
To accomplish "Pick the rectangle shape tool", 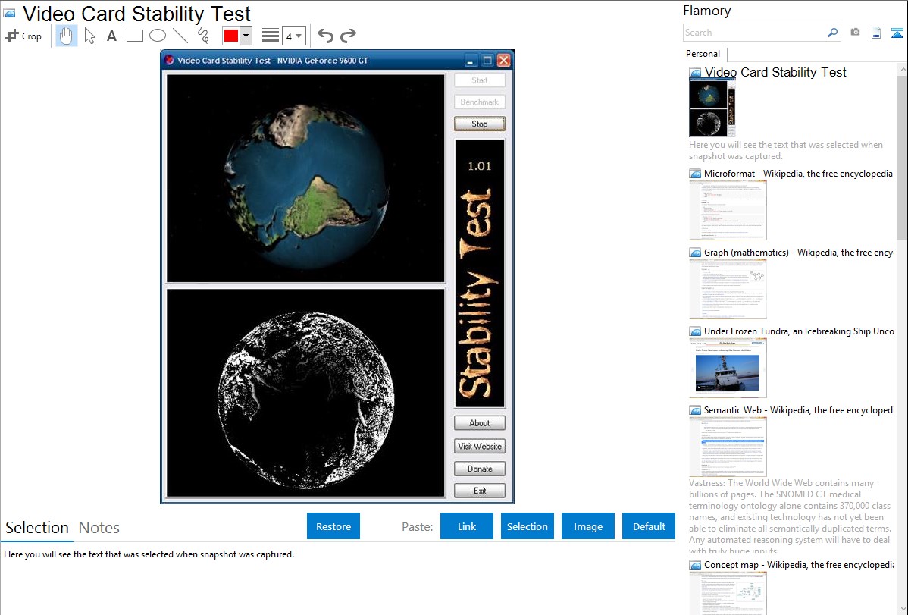I will tap(134, 36).
